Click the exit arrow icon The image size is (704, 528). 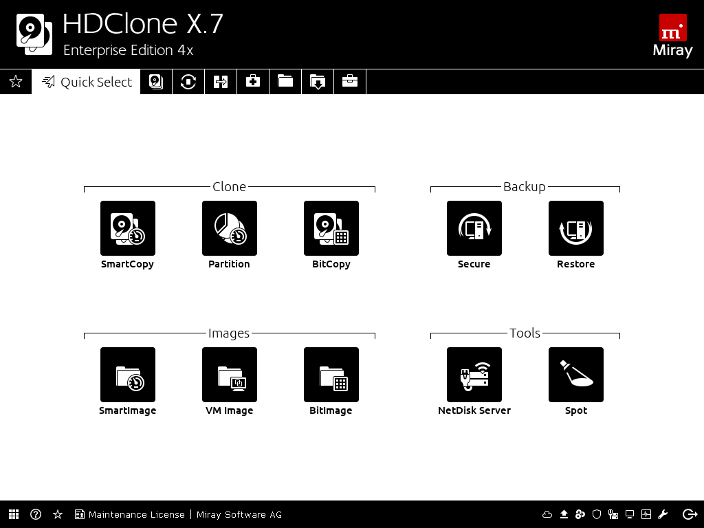tap(690, 514)
